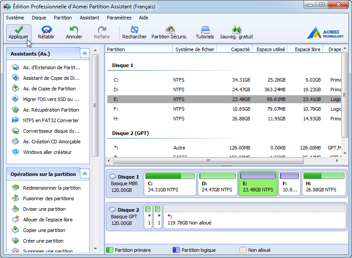The image size is (352, 258).
Task: Click sidebar scroll down arrow
Action: (95, 249)
